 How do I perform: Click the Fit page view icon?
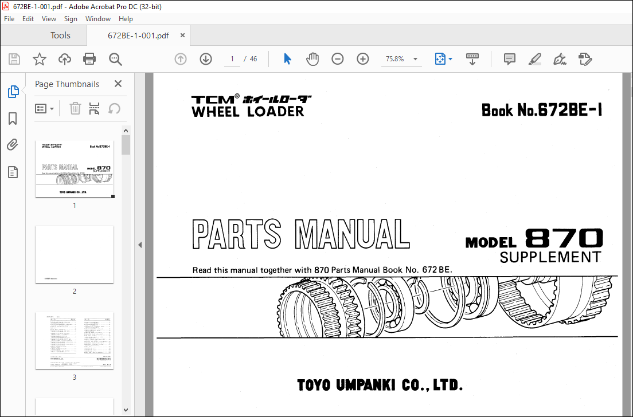(x=440, y=59)
